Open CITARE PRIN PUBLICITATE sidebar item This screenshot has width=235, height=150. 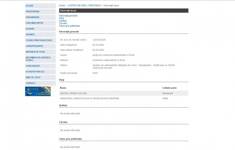(39, 40)
